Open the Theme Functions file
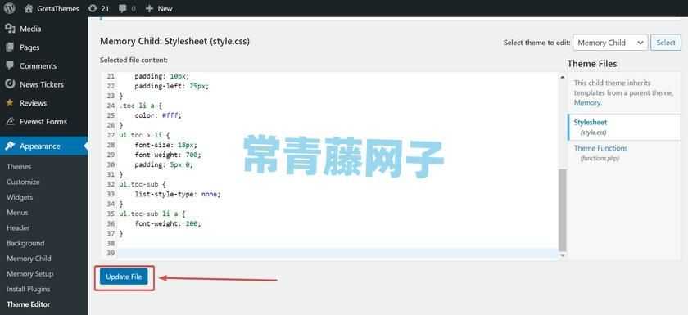Viewport: 688px width, 315px height. point(600,148)
